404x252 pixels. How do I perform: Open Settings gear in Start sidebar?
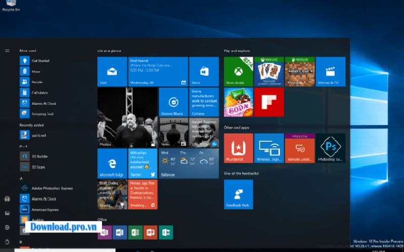pos(7,227)
